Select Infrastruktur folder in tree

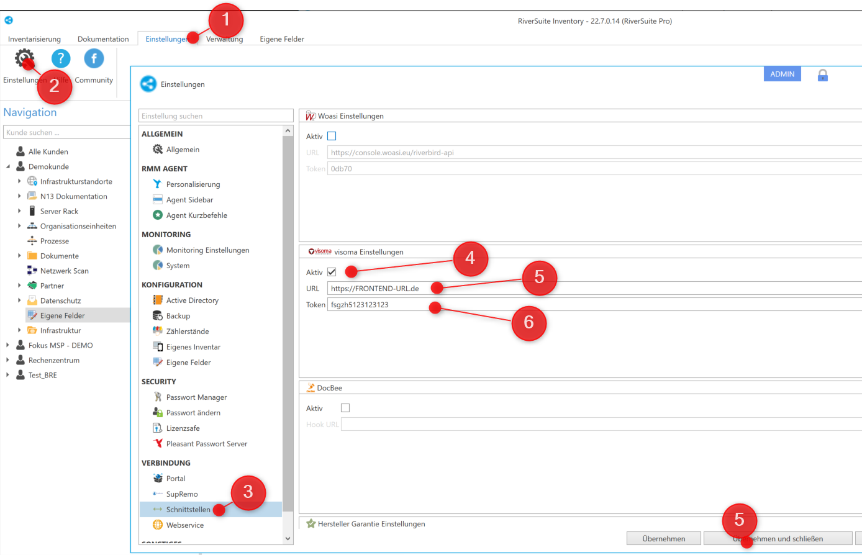point(60,330)
